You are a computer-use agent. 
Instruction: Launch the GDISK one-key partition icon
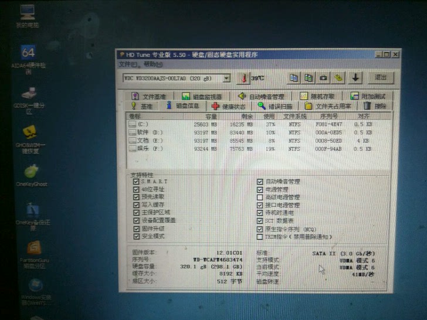coord(29,100)
